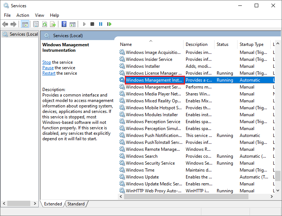Click the Stop the service link

pos(47,62)
